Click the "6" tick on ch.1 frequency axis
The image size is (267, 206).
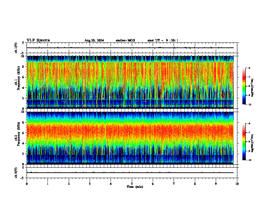(23, 77)
